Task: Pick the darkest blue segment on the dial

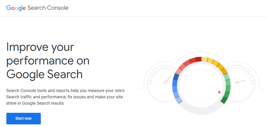Action: [x=176, y=77]
